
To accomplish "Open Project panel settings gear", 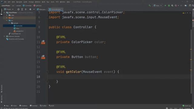I will (30, 9).
